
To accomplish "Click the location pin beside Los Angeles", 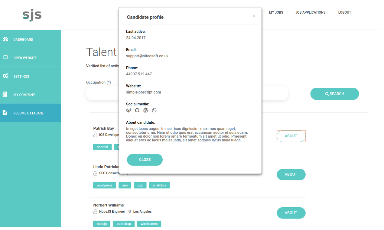I will click(x=129, y=211).
